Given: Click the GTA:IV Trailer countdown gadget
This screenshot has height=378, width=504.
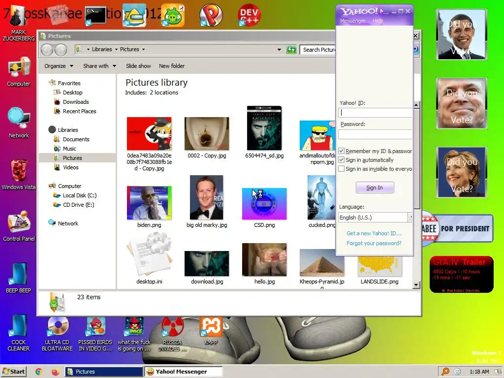Looking at the screenshot, I should point(461,274).
